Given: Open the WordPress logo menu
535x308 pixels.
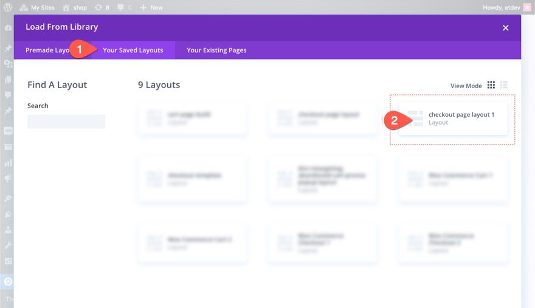Looking at the screenshot, I should tap(7, 7).
